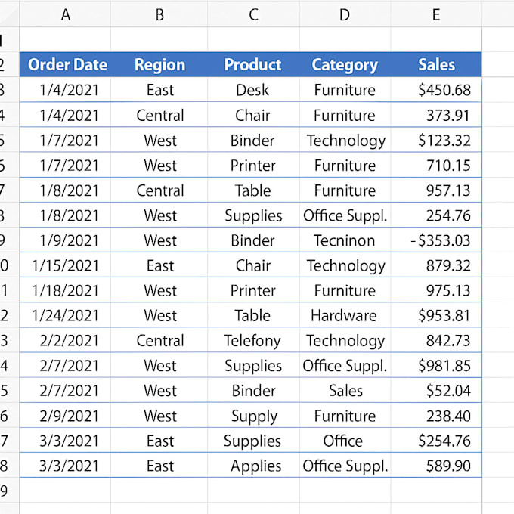The width and height of the screenshot is (514, 514).
Task: Click column C header
Action: 253,14
